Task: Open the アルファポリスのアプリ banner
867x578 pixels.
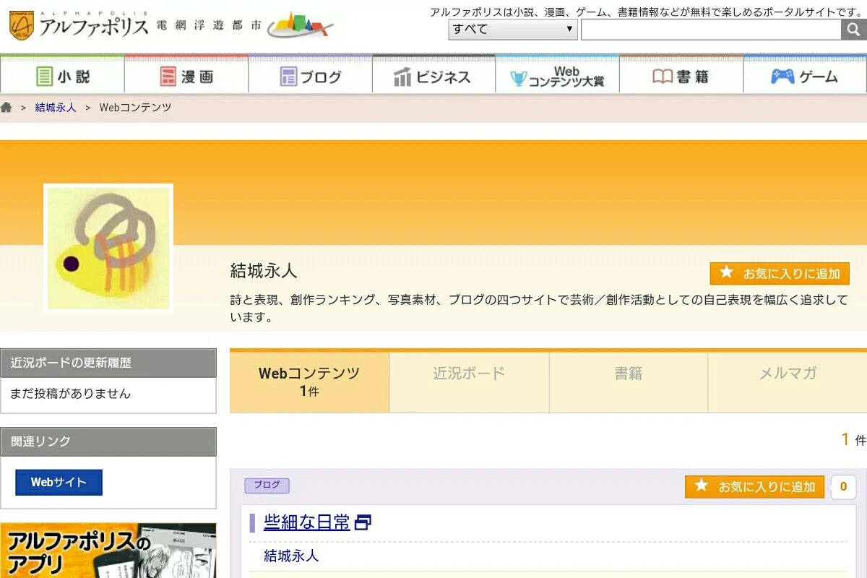Action: pyautogui.click(x=108, y=551)
